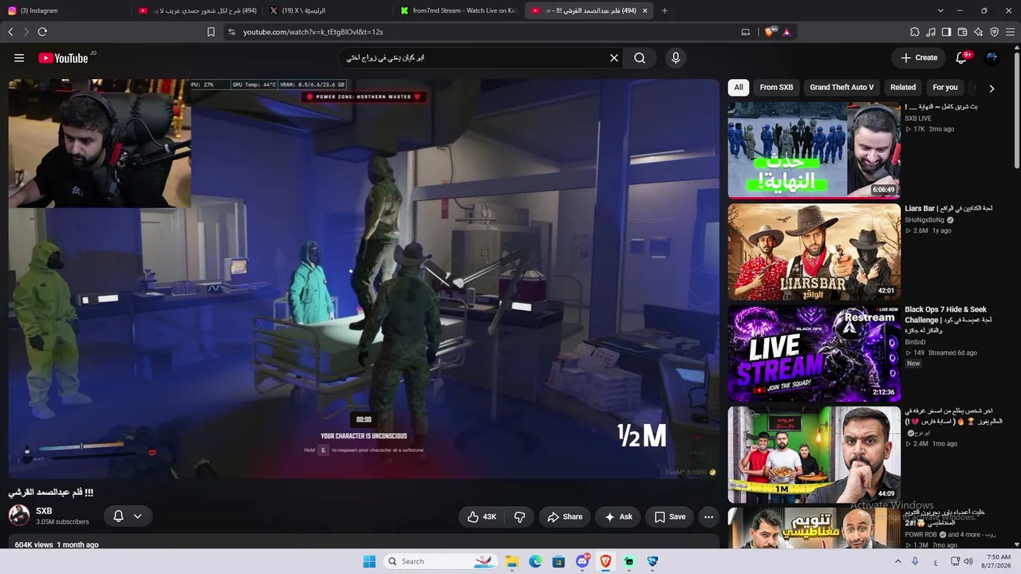
Task: Select the For you filter chip
Action: pyautogui.click(x=945, y=88)
